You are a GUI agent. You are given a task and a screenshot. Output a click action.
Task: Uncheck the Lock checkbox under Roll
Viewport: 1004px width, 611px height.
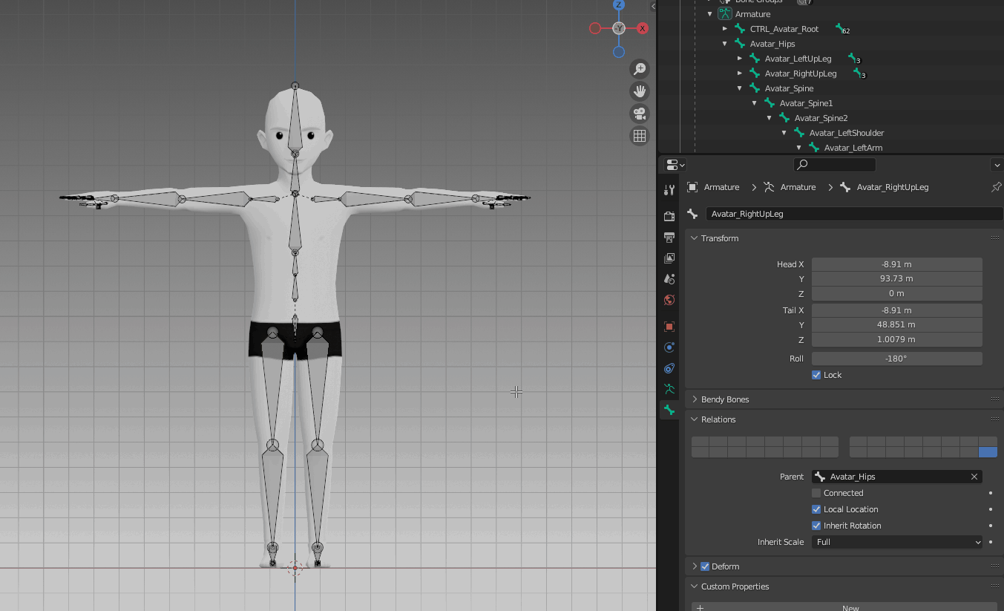click(816, 375)
